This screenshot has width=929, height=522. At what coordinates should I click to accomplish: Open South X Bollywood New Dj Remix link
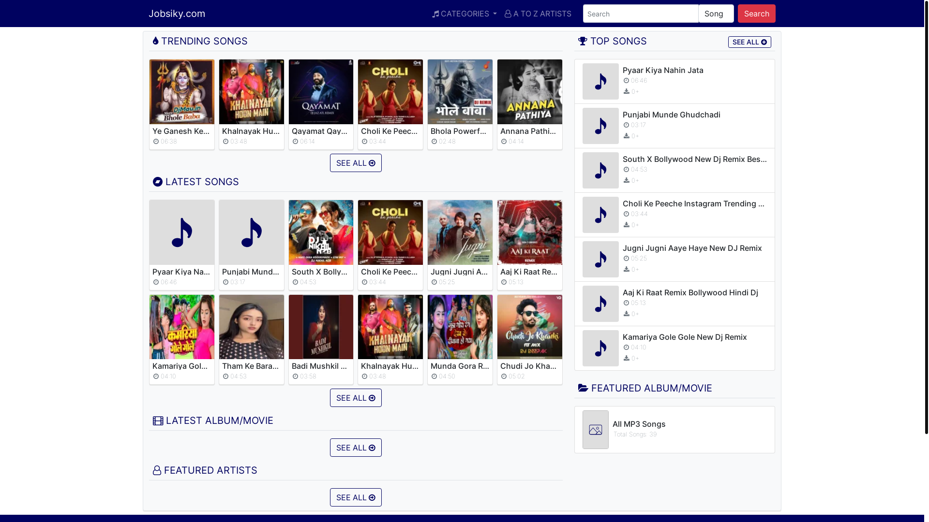[x=695, y=159]
